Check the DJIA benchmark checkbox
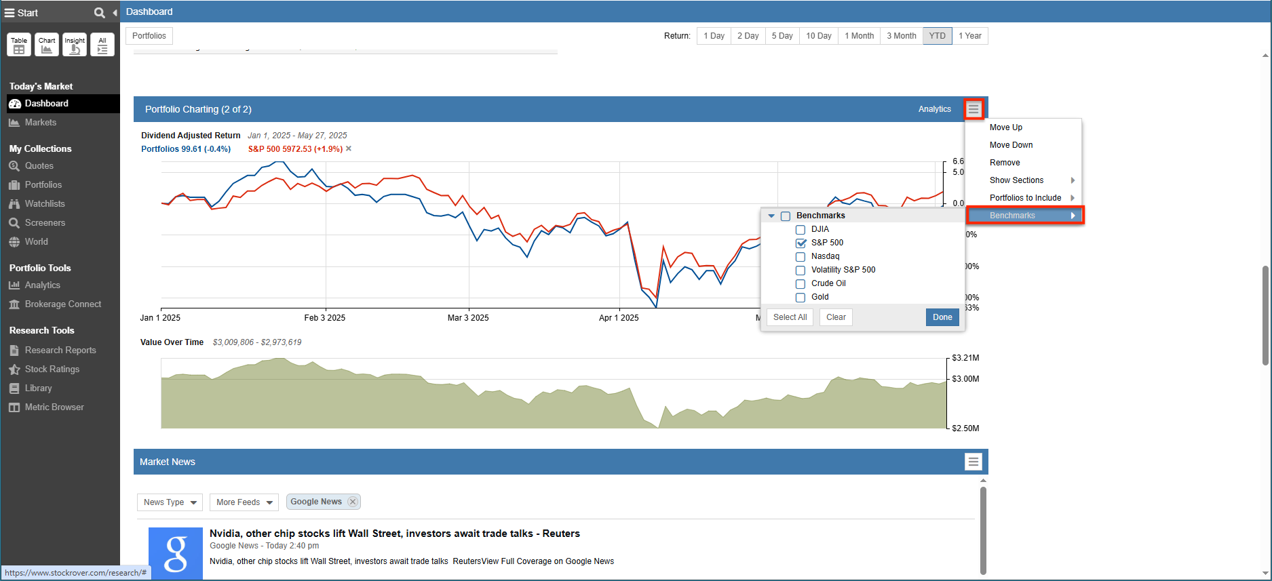 tap(801, 230)
